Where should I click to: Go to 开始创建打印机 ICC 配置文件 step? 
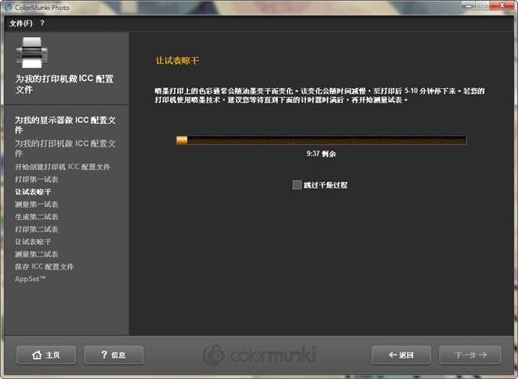pyautogui.click(x=62, y=167)
